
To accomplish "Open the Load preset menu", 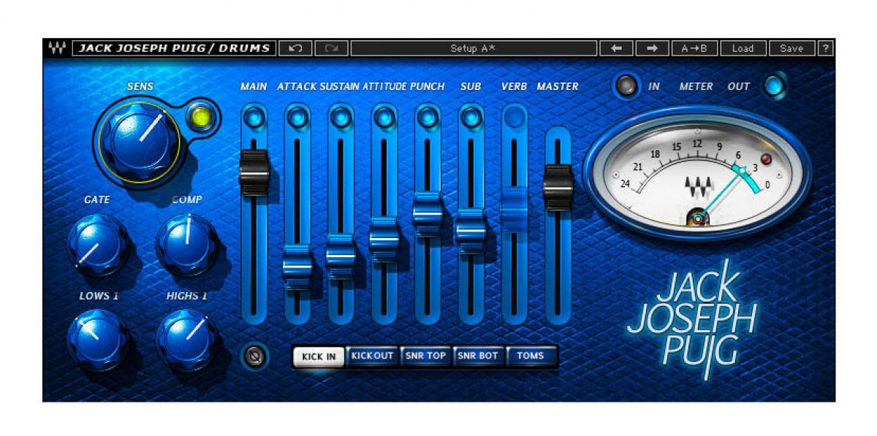I will click(743, 48).
